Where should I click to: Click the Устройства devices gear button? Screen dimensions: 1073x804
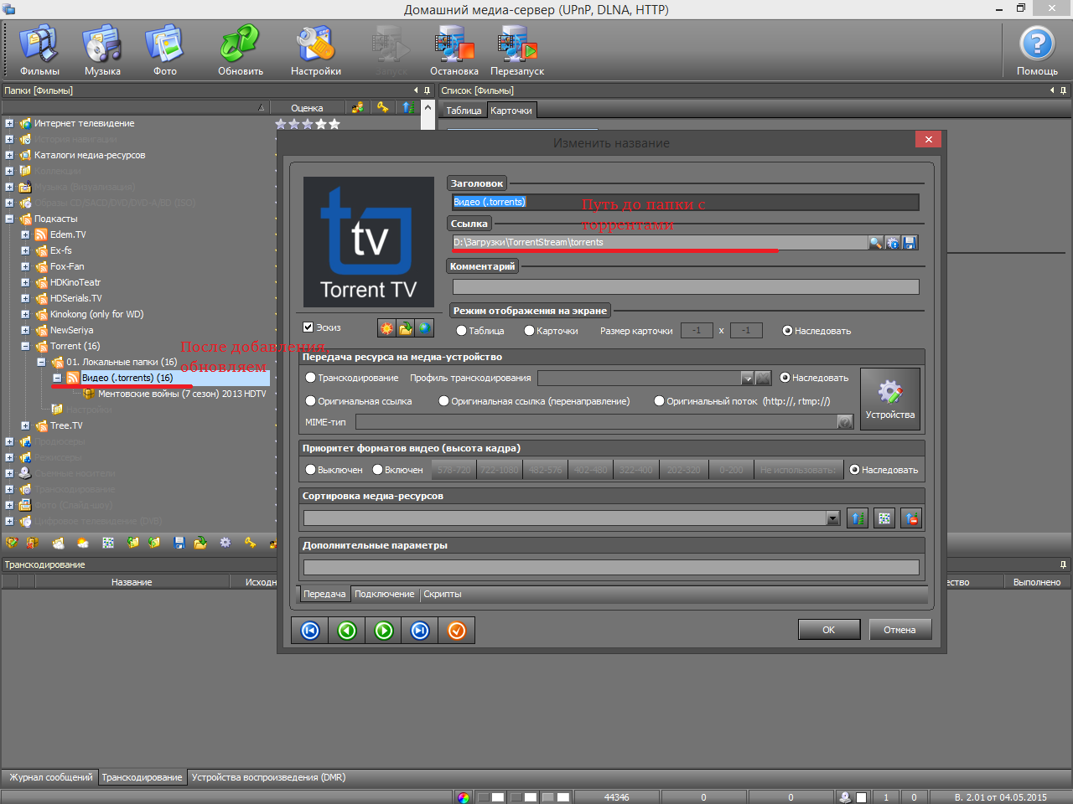click(x=890, y=399)
